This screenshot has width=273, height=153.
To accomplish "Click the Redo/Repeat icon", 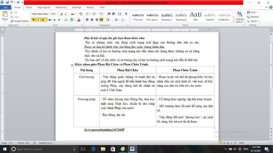I will point(18,2).
